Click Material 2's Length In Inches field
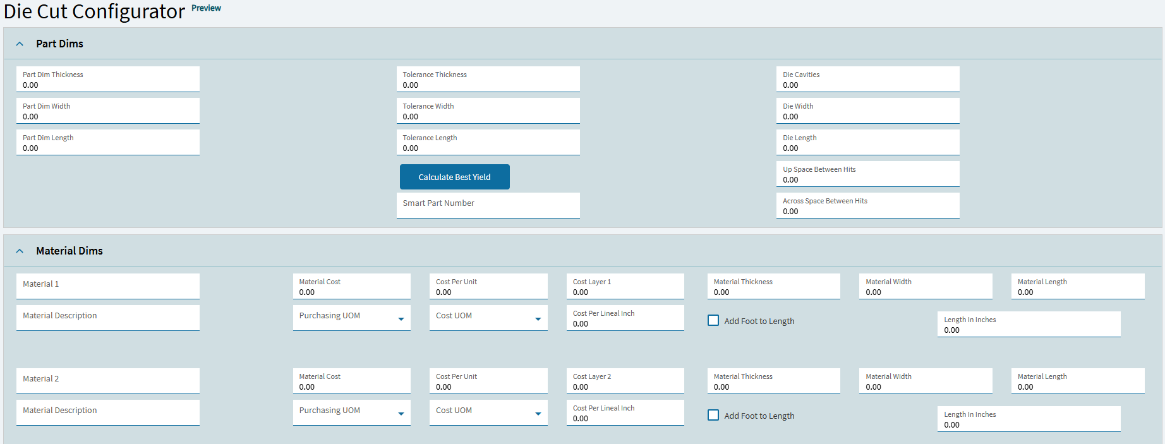 [x=1029, y=419]
